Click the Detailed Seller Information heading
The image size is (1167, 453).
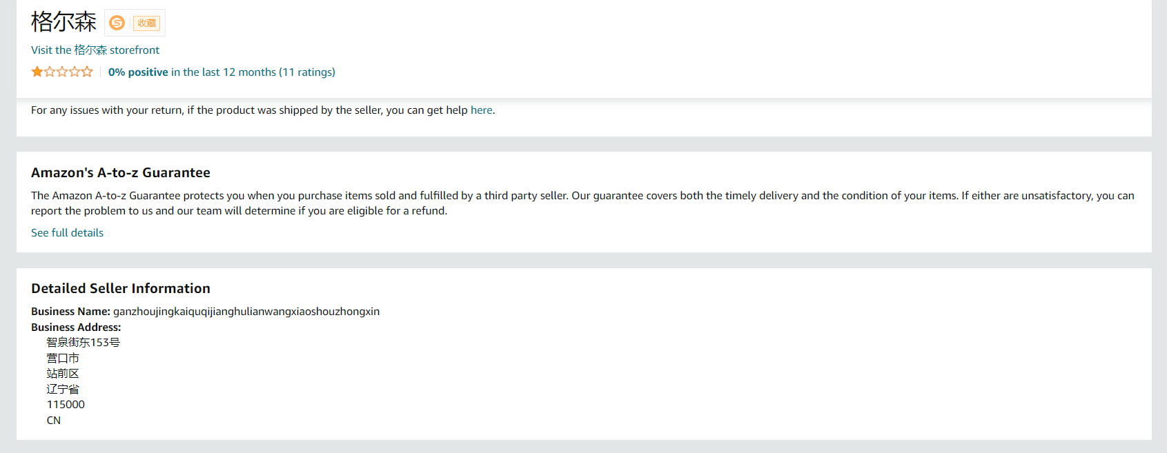coord(121,289)
